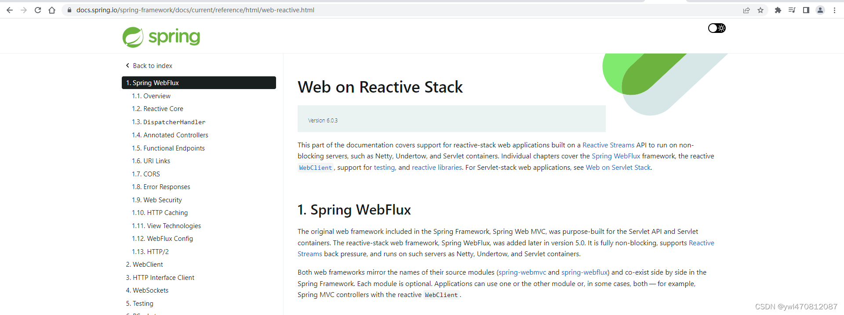The image size is (844, 315).
Task: Toggle the dark mode switch
Action: point(717,28)
